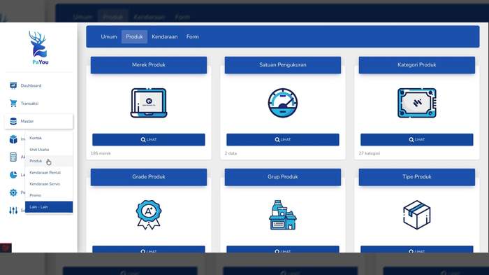Click the Dashboard label in sidebar
This screenshot has height=275, width=489.
(x=31, y=85)
